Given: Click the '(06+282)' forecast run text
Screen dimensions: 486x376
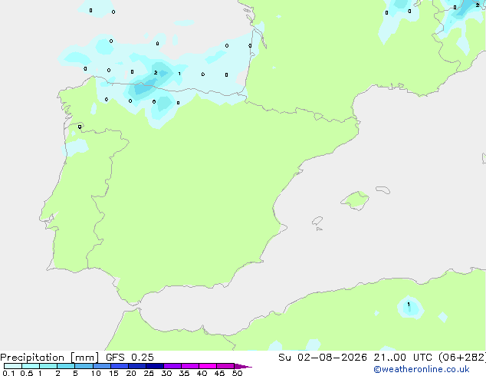Looking at the screenshot, I should click(x=462, y=358).
